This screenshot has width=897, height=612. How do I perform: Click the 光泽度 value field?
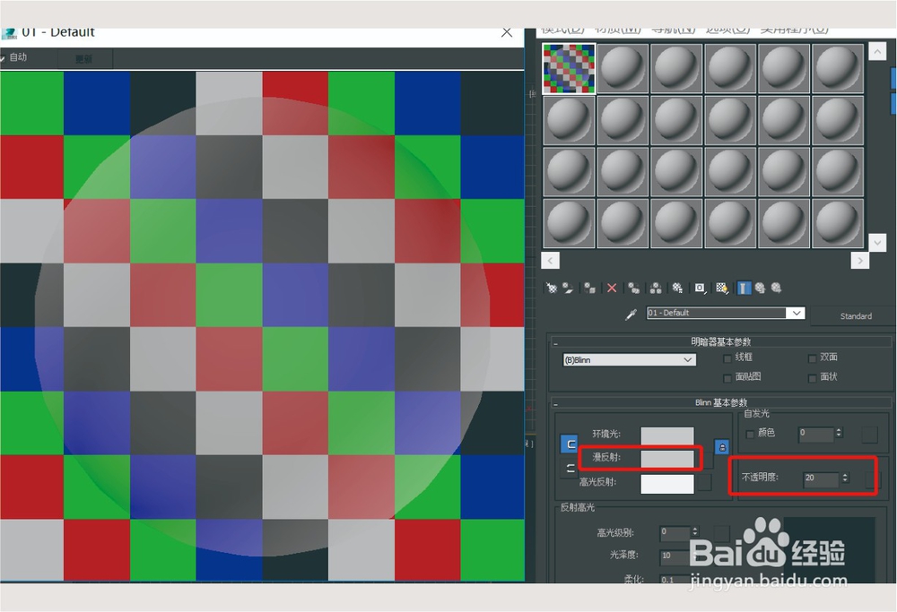[675, 556]
